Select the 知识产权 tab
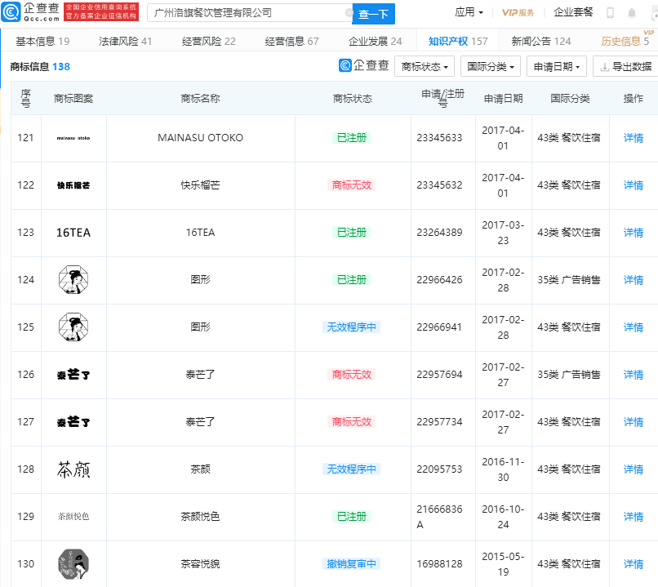 pos(458,41)
